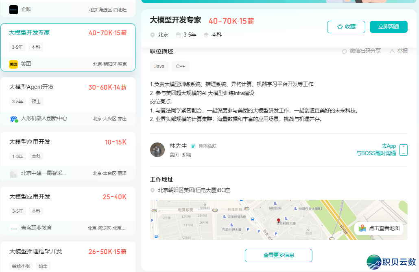Click the 收藏 favorite button
The width and height of the screenshot is (419, 272).
pyautogui.click(x=346, y=27)
